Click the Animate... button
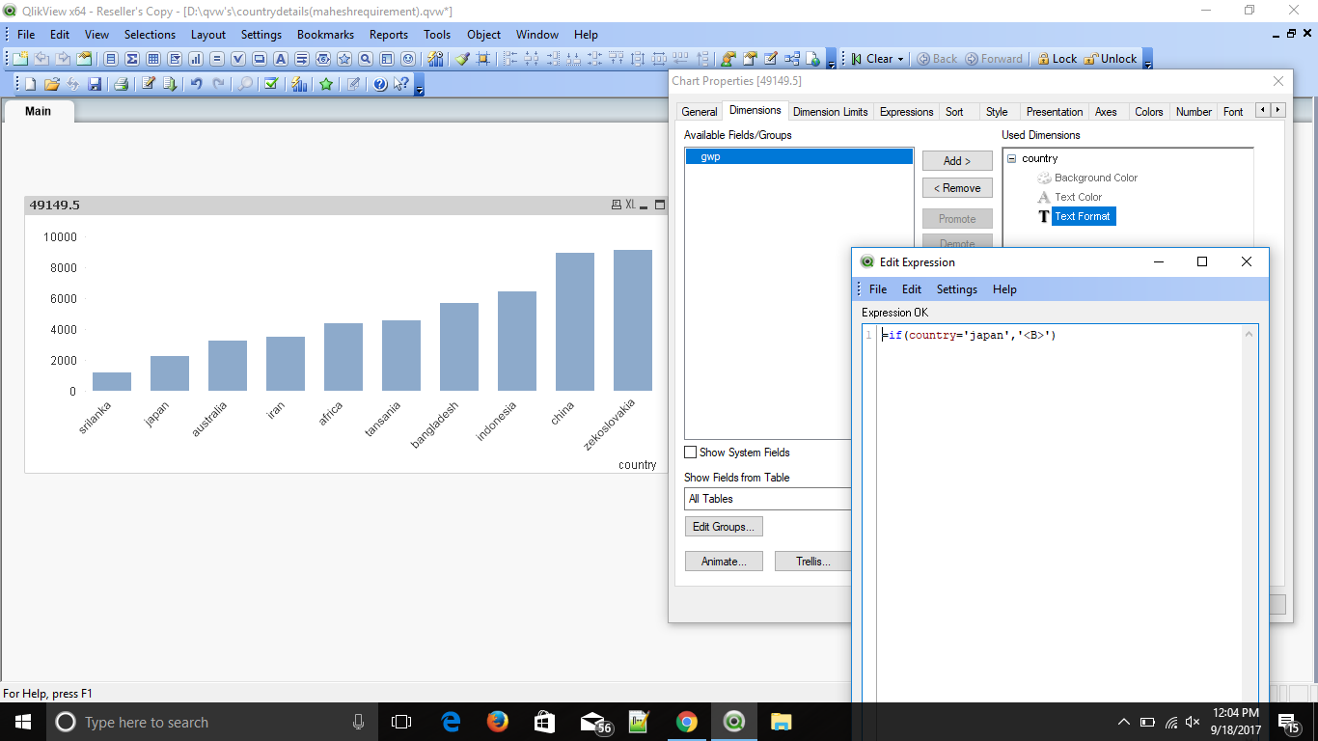The width and height of the screenshot is (1318, 741). tap(724, 562)
